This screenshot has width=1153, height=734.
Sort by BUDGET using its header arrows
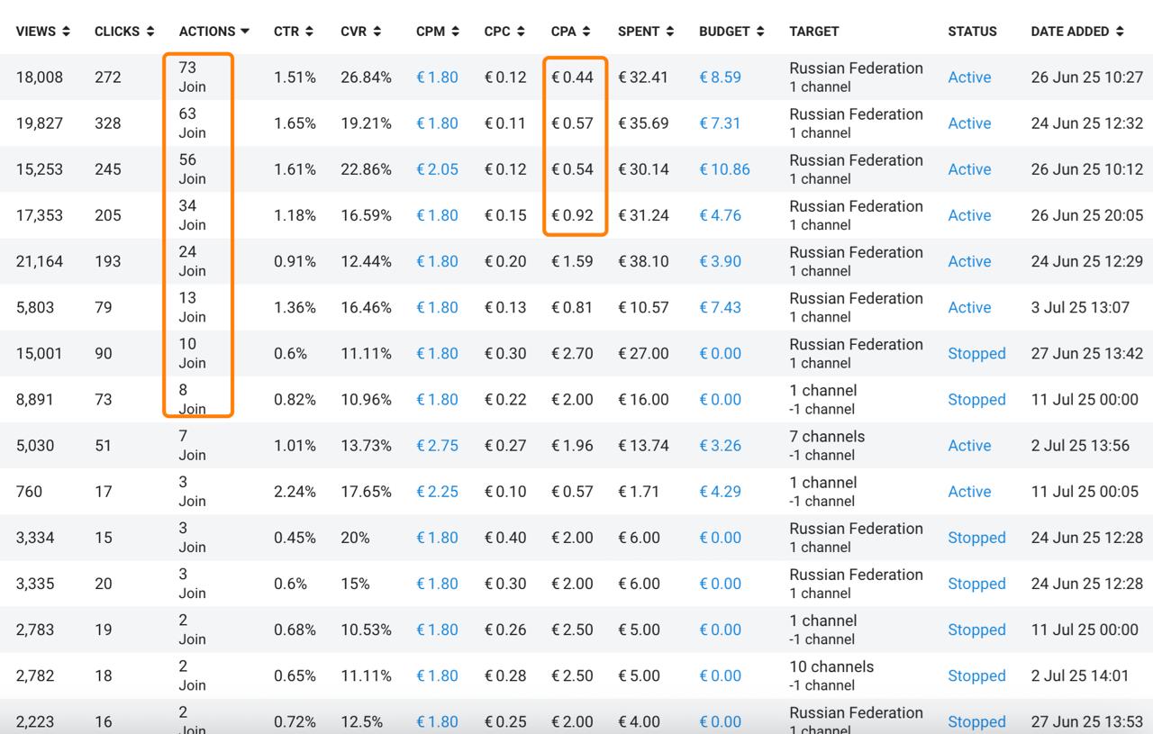[760, 32]
